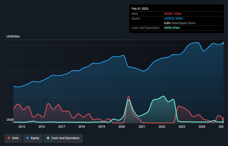Image resolution: width=228 pixels, height=146 pixels.
Task: Click the 5.0% Debt/Equity Ratio text
Action: 180,23
